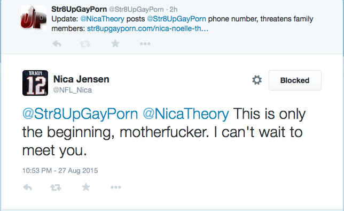Screen dimensions: 344x211
Task: Open more options under Nica Jensen's tweet
Action: pyautogui.click(x=115, y=187)
